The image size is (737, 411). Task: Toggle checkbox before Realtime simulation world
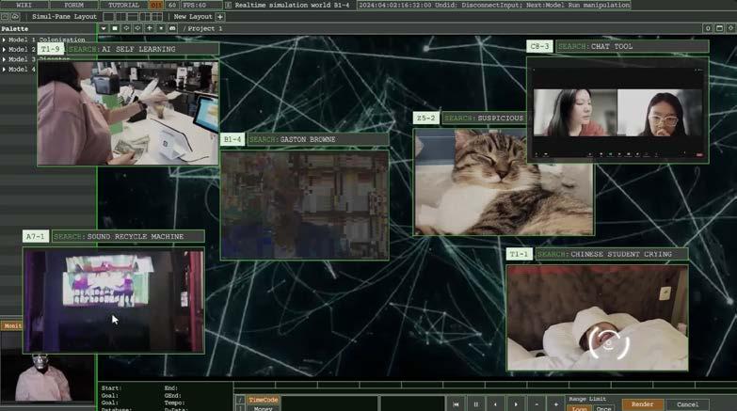click(229, 5)
